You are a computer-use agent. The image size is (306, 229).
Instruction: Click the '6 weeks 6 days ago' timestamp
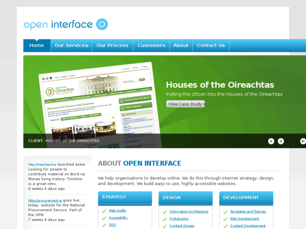coord(46,189)
